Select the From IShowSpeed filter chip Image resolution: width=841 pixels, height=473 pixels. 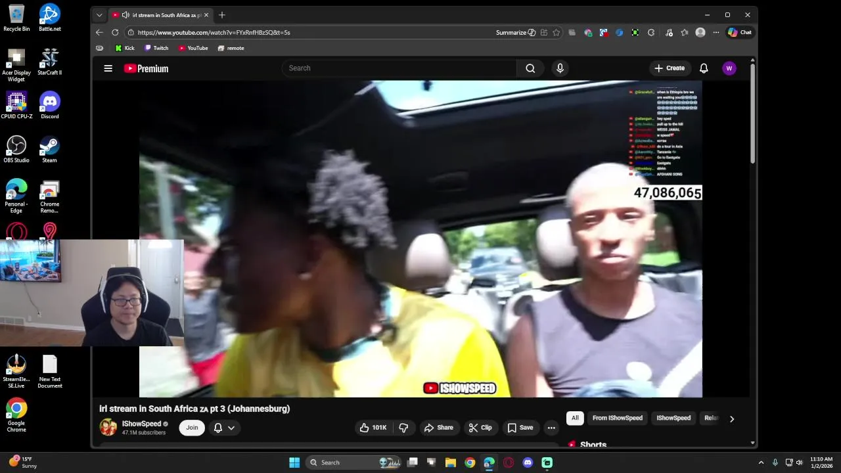(x=618, y=418)
